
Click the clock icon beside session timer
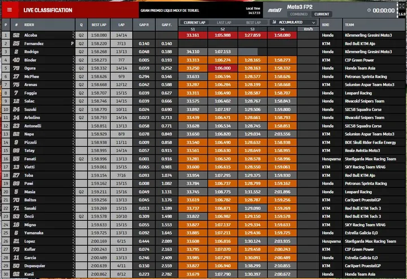pyautogui.click(x=369, y=10)
